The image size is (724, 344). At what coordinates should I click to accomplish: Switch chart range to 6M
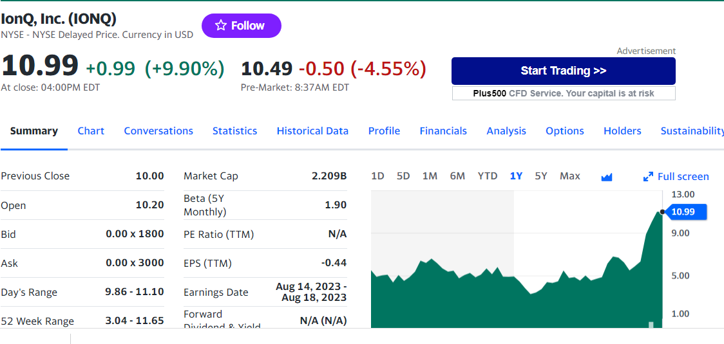coord(457,176)
